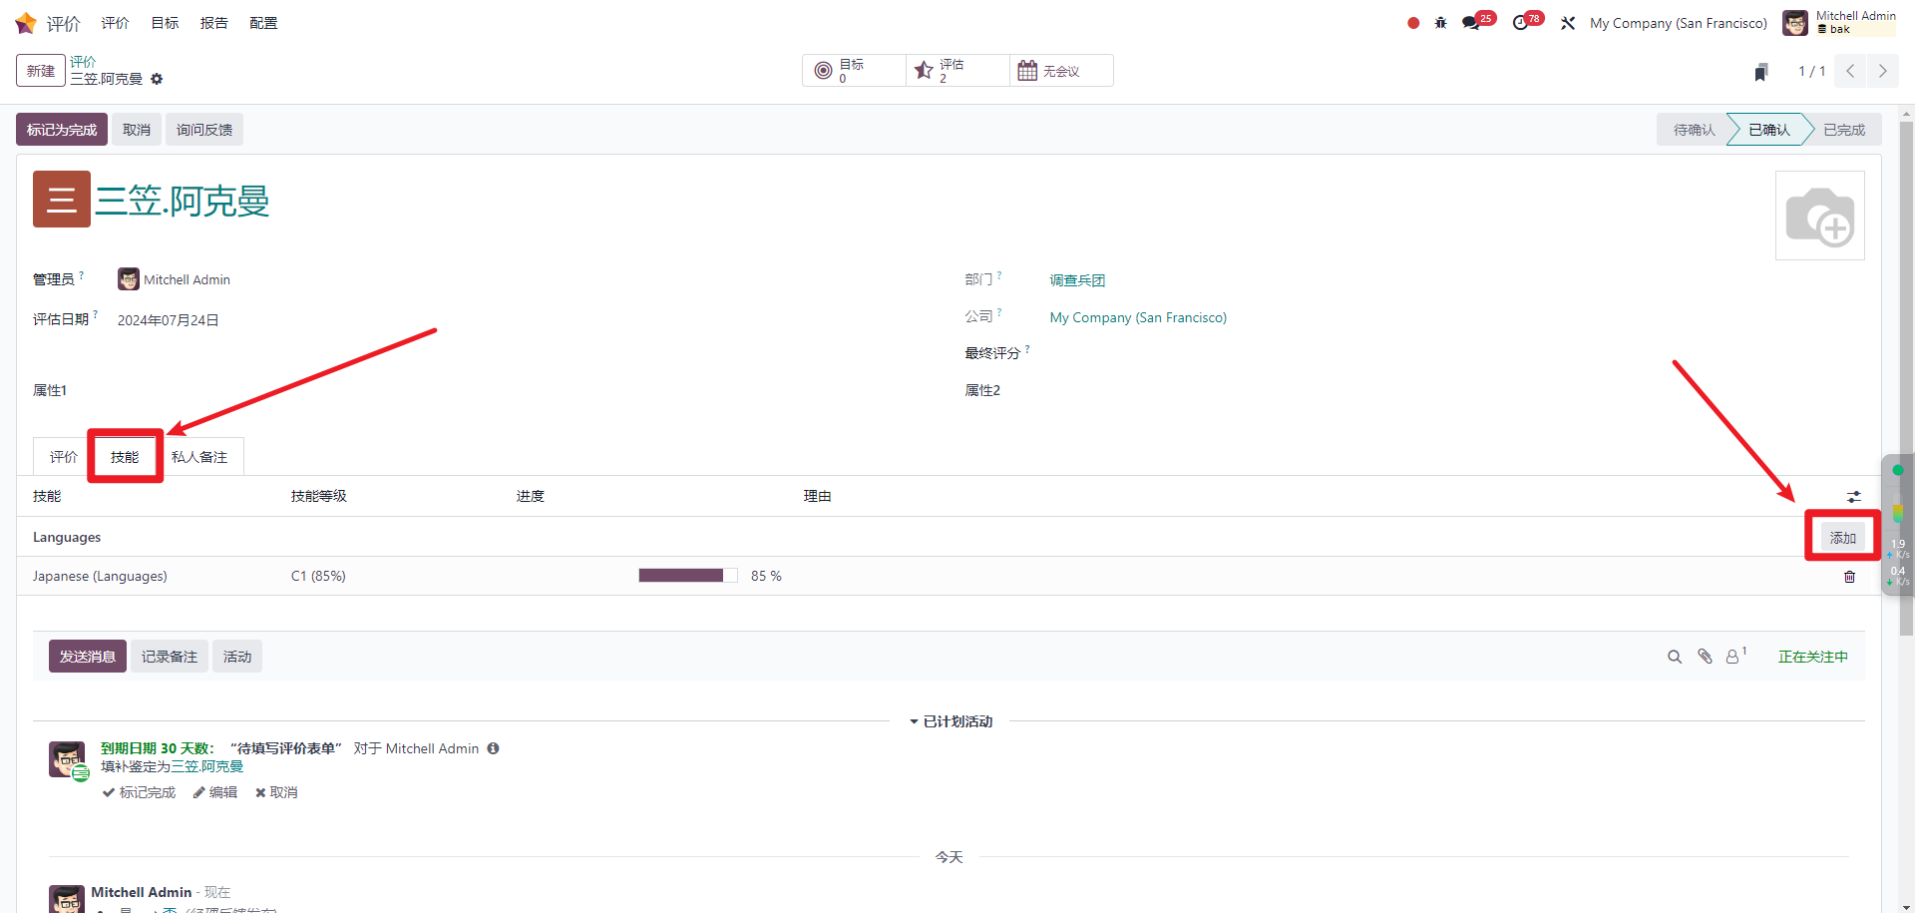The width and height of the screenshot is (1915, 913).
Task: Toggle the 正在关注中 following status
Action: click(1812, 657)
